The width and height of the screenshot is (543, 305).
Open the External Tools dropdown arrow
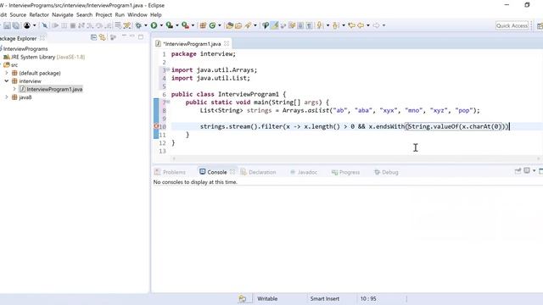coord(193,25)
